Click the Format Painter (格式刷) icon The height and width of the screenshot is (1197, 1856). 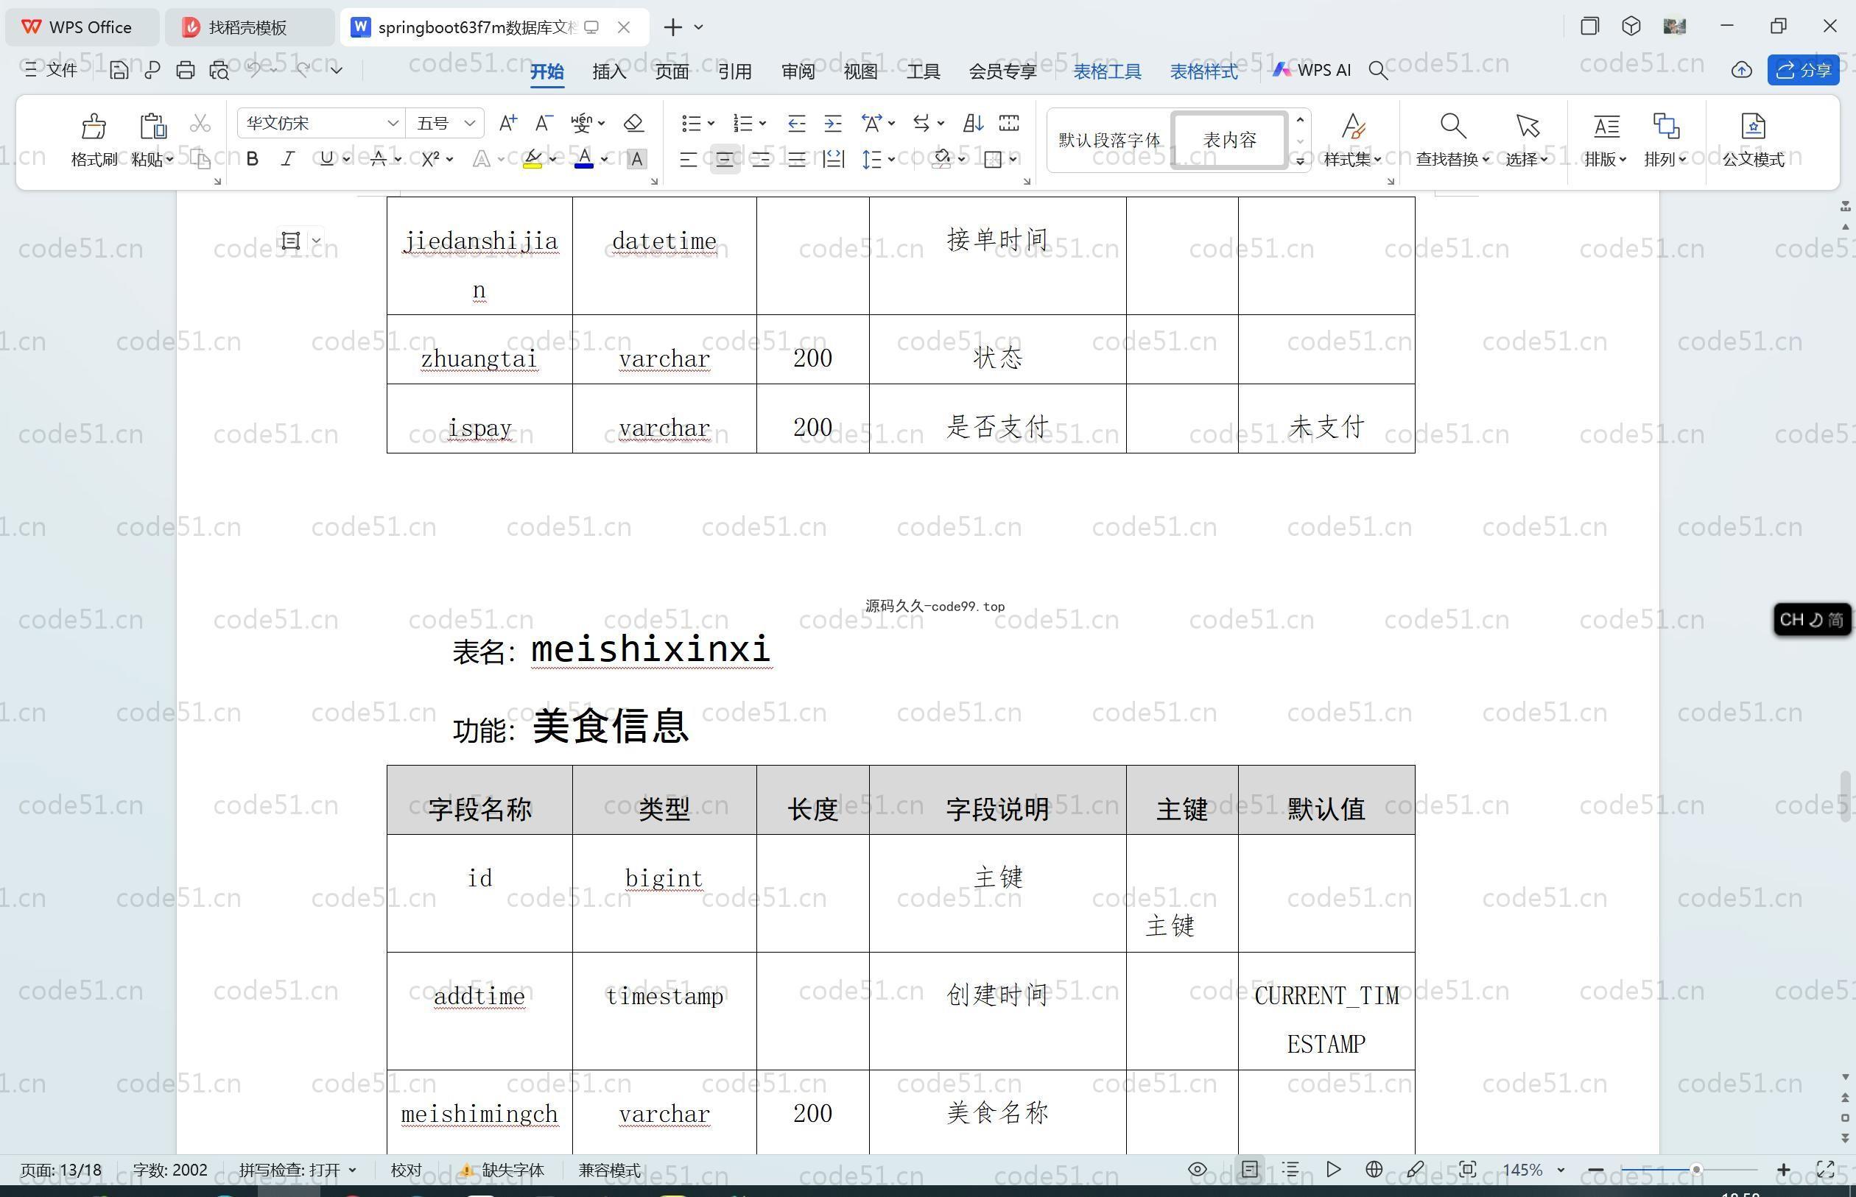[x=94, y=126]
